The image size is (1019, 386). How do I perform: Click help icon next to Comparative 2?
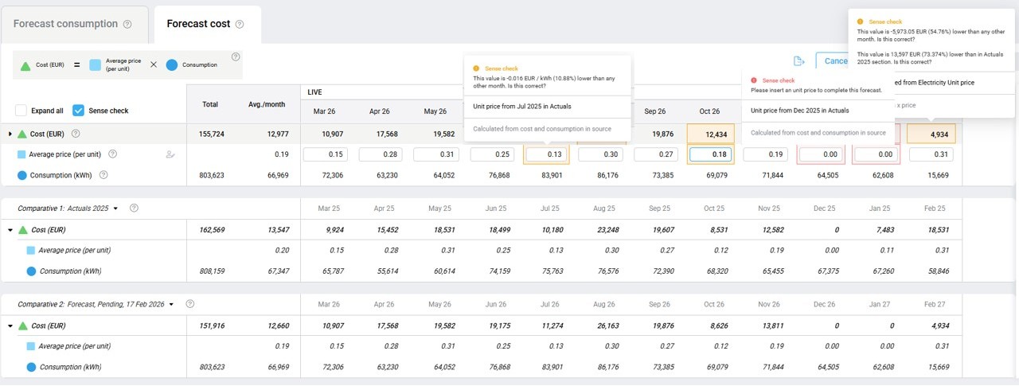(189, 304)
